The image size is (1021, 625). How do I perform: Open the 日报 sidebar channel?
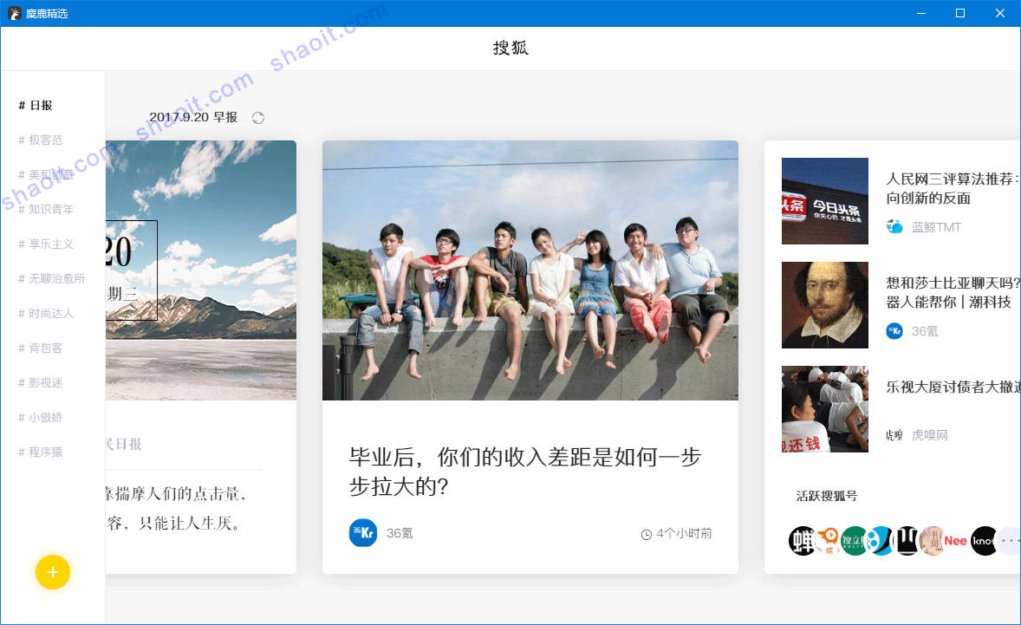point(36,106)
